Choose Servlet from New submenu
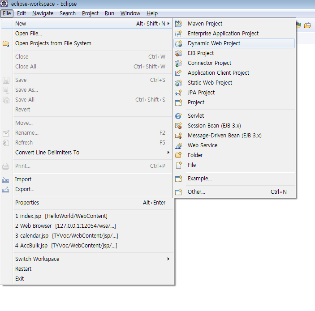The height and width of the screenshot is (311, 315). (x=234, y=116)
